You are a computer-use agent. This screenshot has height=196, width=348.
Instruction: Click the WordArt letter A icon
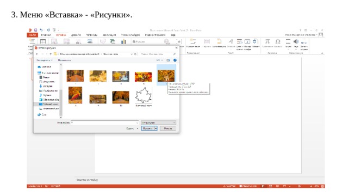coord(231,41)
